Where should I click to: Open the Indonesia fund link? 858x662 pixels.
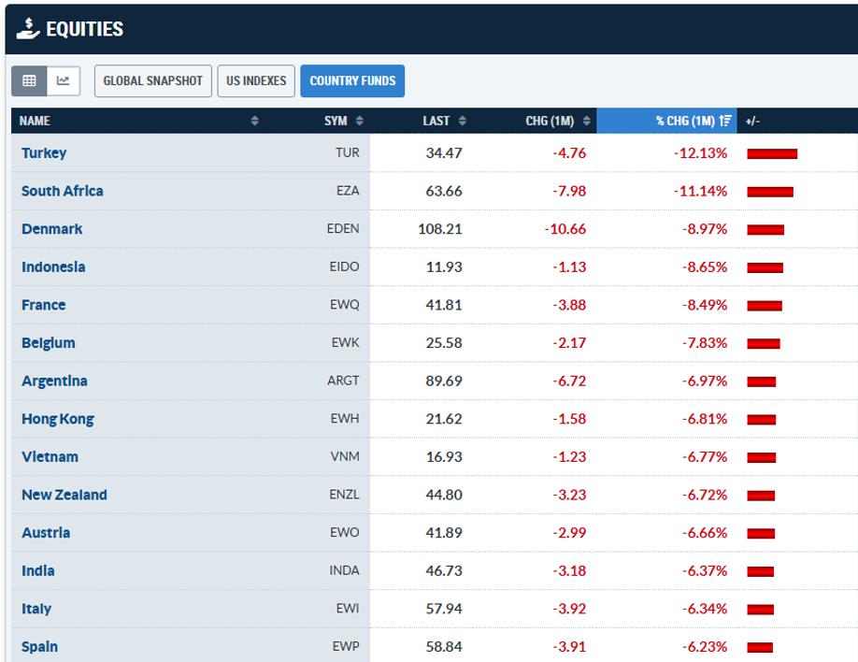point(53,267)
